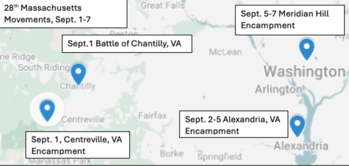Select the Arlington place label

click(x=278, y=89)
